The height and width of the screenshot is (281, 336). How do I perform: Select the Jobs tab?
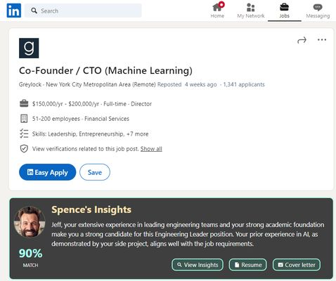(x=284, y=11)
